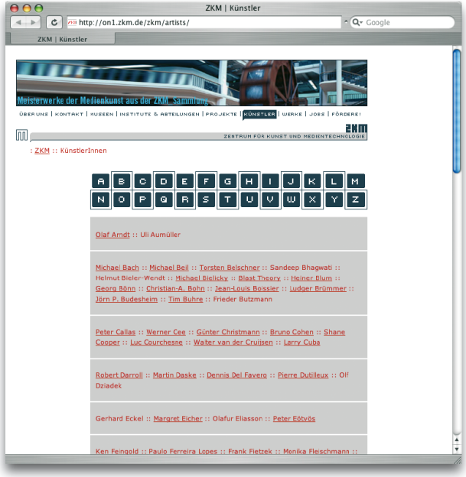Select the ZKM | Künstler browser tab

(63, 39)
